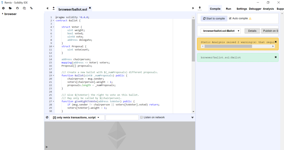Publish files to GitHub gist icon
284x150 pixels.
tap(17, 8)
